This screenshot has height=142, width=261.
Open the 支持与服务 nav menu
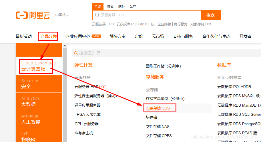pyautogui.click(x=183, y=36)
